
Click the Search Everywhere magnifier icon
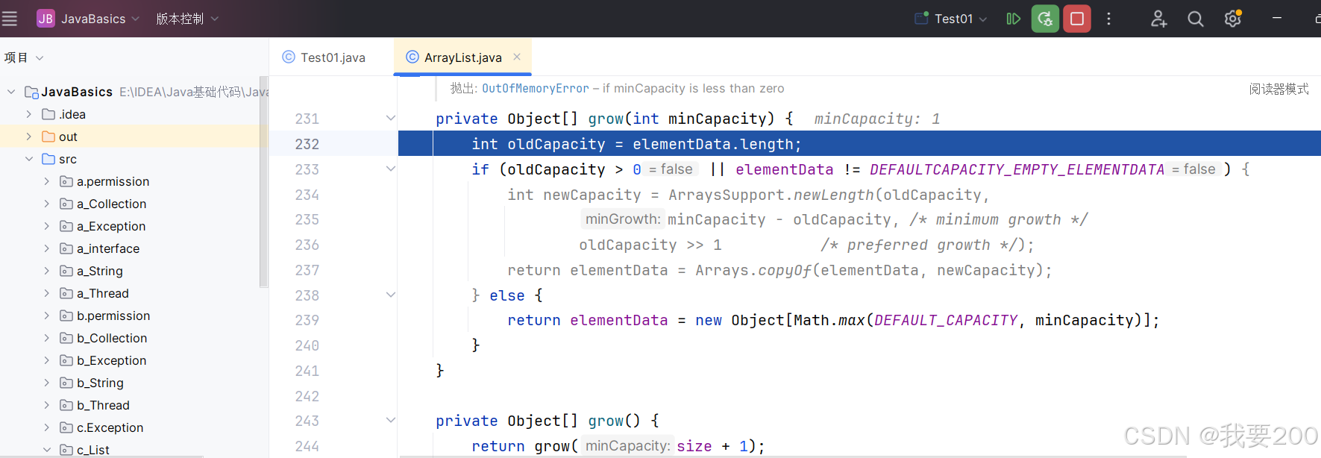click(1196, 19)
